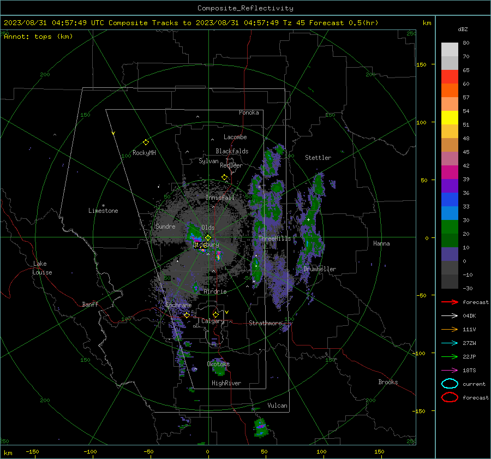
Task: Click the ThreeHills city label
Action: click(x=274, y=239)
